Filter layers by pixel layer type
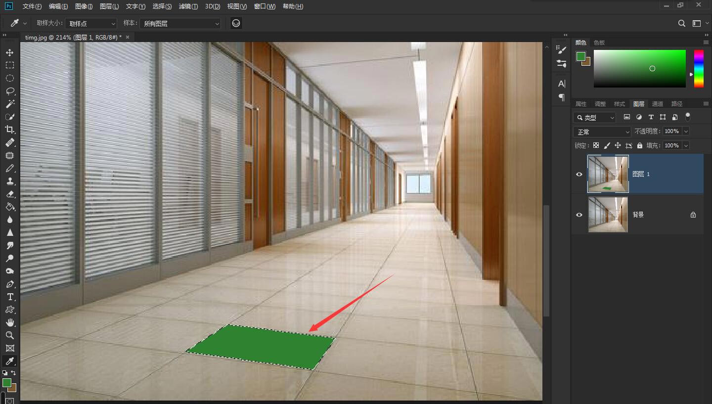This screenshot has height=404, width=712. pos(627,117)
